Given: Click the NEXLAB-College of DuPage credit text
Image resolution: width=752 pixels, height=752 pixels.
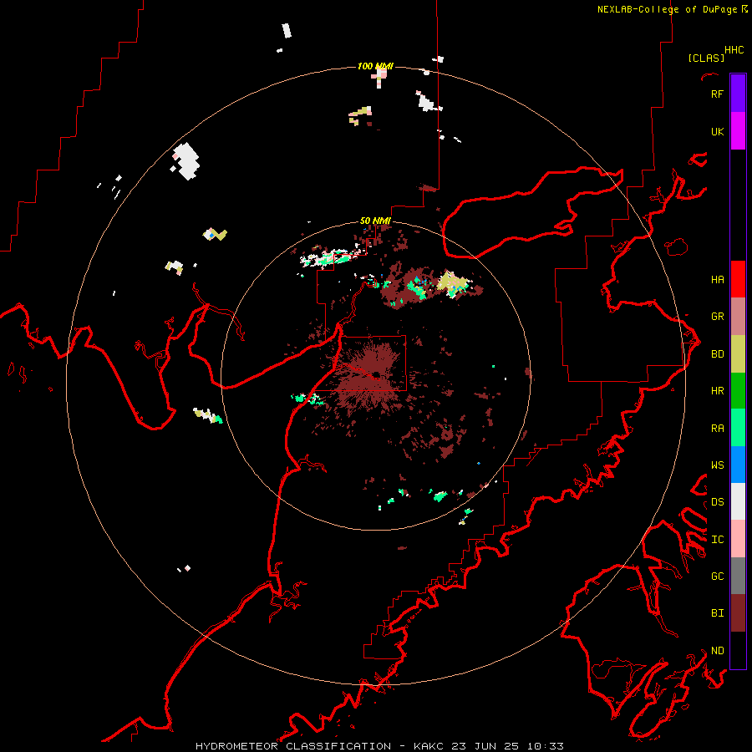Looking at the screenshot, I should pos(667,9).
